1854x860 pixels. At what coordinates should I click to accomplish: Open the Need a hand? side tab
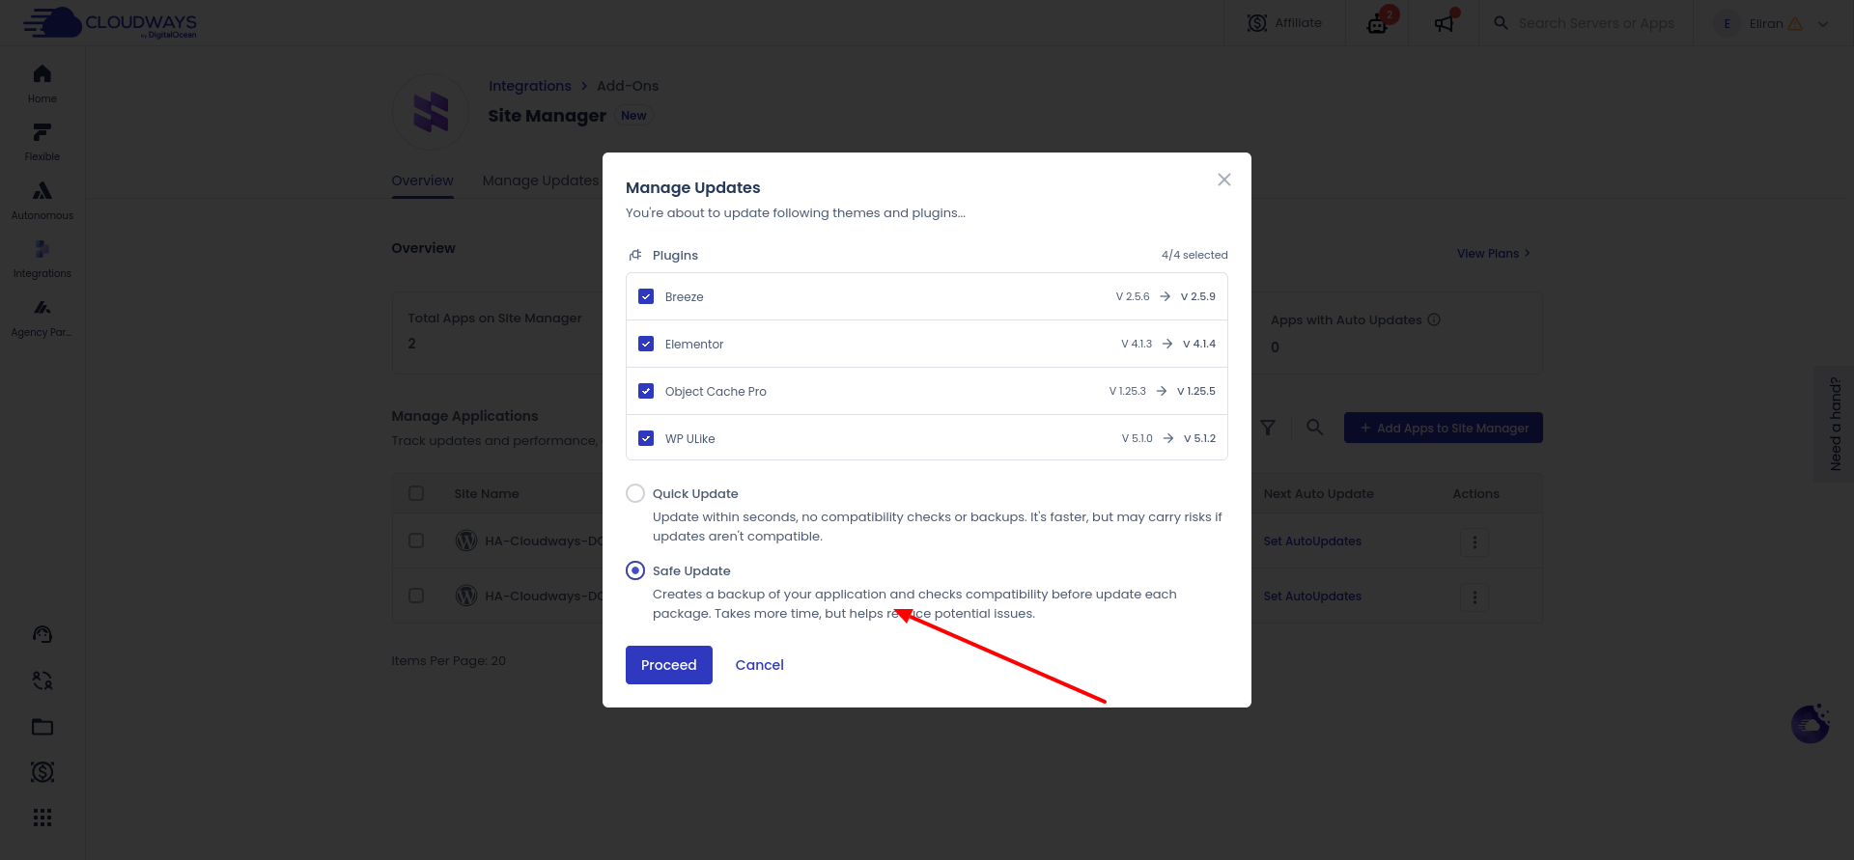coord(1835,424)
